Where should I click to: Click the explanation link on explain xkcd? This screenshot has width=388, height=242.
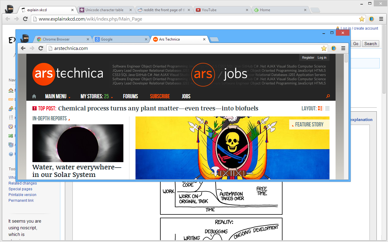[x=362, y=119]
